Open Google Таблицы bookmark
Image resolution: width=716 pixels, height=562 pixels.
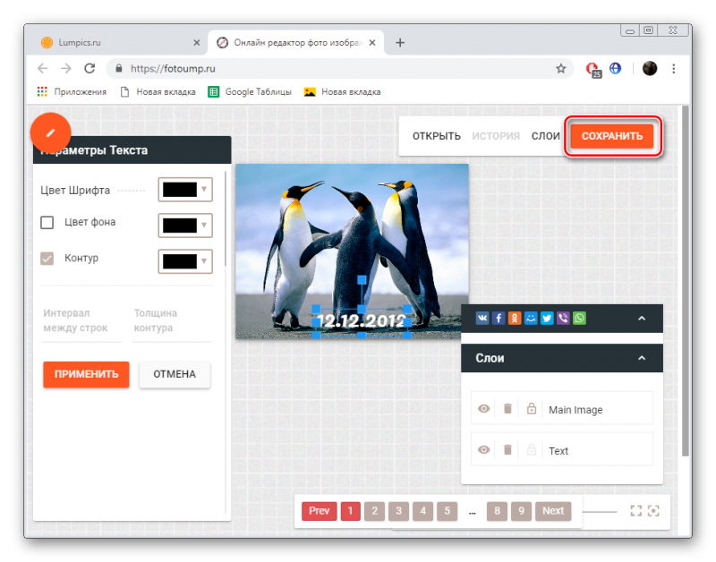point(250,92)
